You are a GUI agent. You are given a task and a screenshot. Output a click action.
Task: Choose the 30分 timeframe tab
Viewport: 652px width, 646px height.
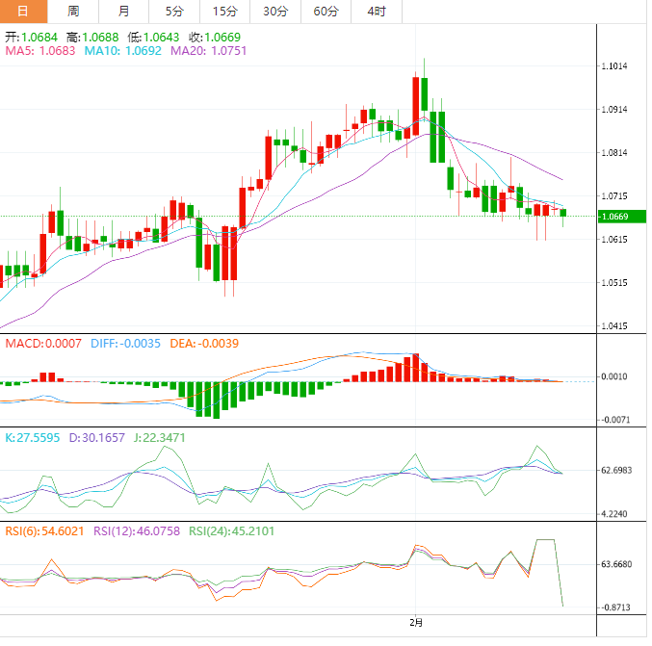[274, 12]
